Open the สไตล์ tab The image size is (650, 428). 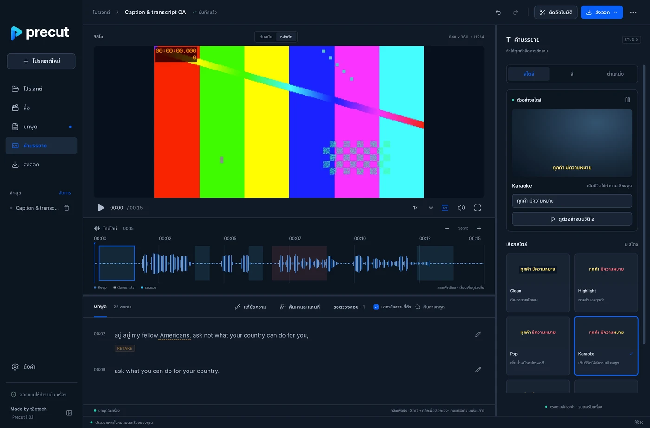tap(529, 74)
